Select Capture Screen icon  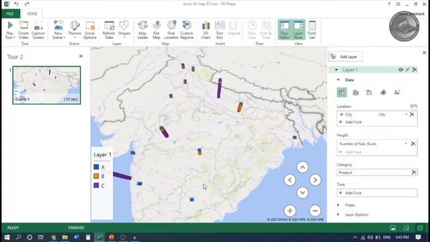click(38, 30)
